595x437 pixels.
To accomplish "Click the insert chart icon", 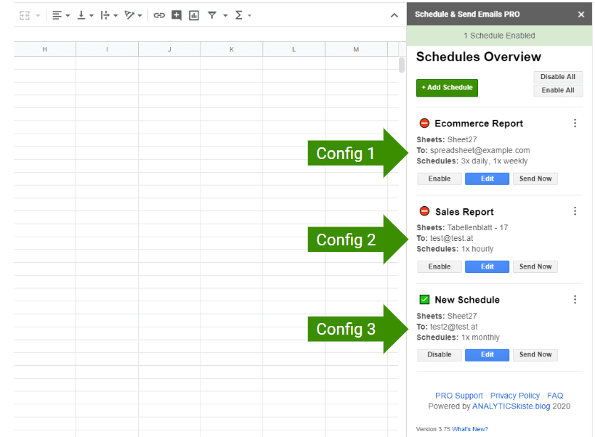I will click(x=194, y=15).
